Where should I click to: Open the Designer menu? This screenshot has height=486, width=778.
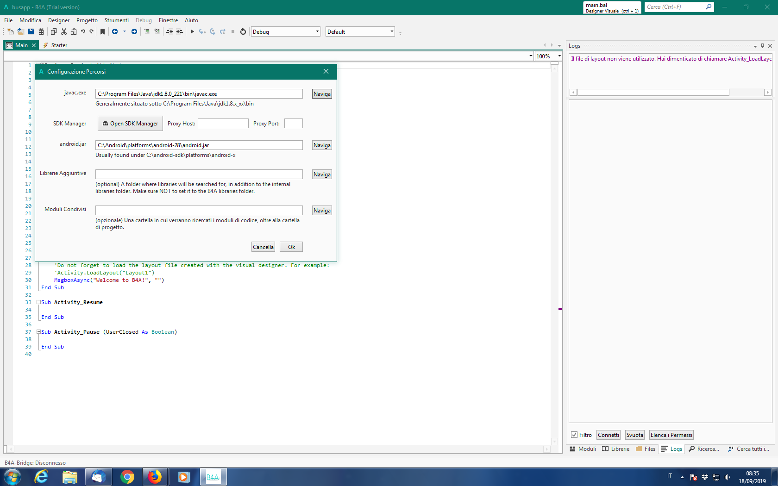[59, 20]
